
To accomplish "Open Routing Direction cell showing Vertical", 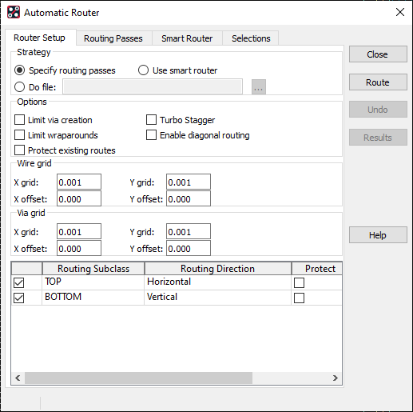I will 217,298.
